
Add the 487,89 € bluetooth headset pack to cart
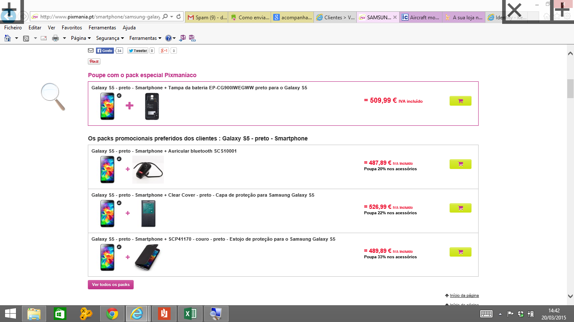[x=461, y=164]
